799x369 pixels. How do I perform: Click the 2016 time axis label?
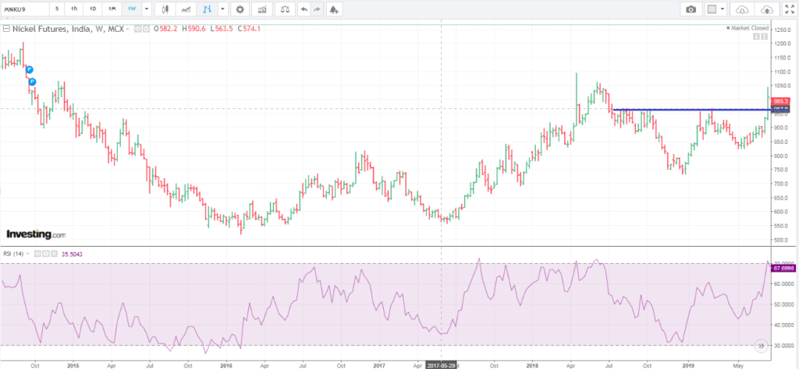pyautogui.click(x=225, y=365)
